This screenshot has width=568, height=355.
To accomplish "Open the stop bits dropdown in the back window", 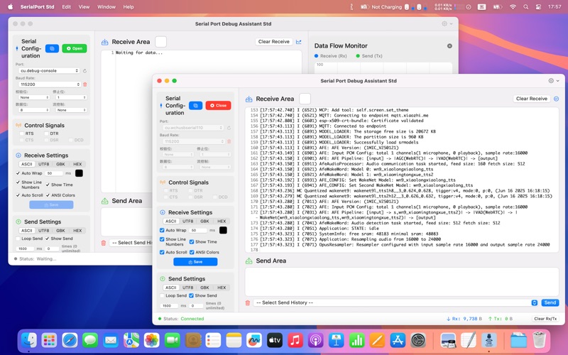I will pos(71,97).
